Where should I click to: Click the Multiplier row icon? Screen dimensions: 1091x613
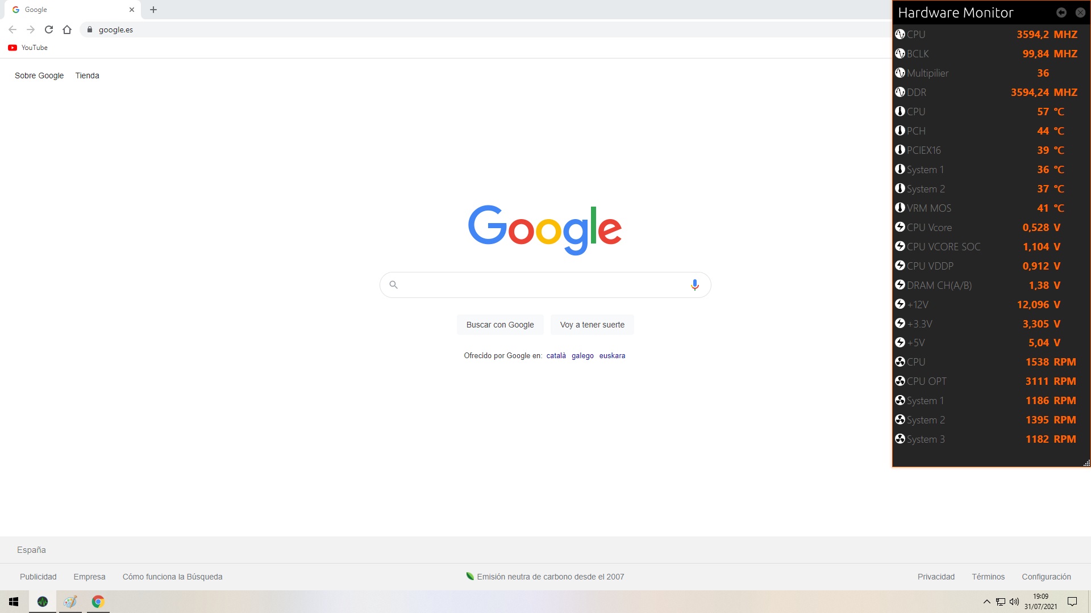900,73
